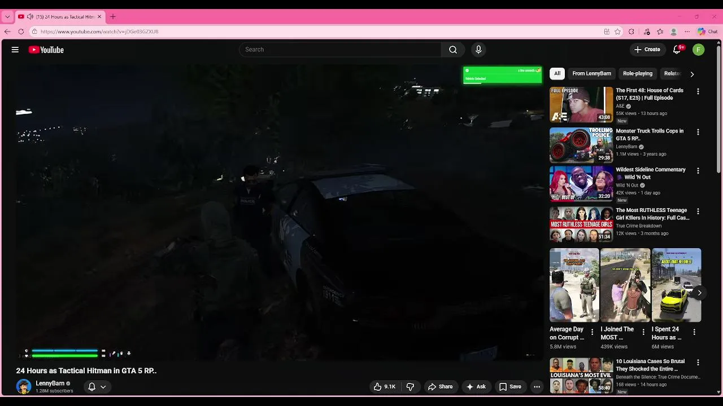This screenshot has height=406, width=723.
Task: Open options for I Spent 24 Hours short
Action: 694,332
